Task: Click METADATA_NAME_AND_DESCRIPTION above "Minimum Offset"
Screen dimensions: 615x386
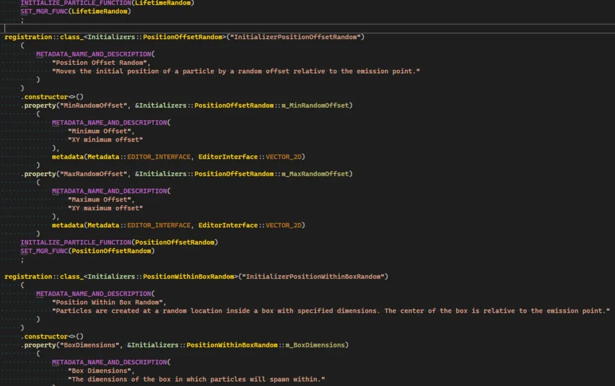Action: point(109,123)
